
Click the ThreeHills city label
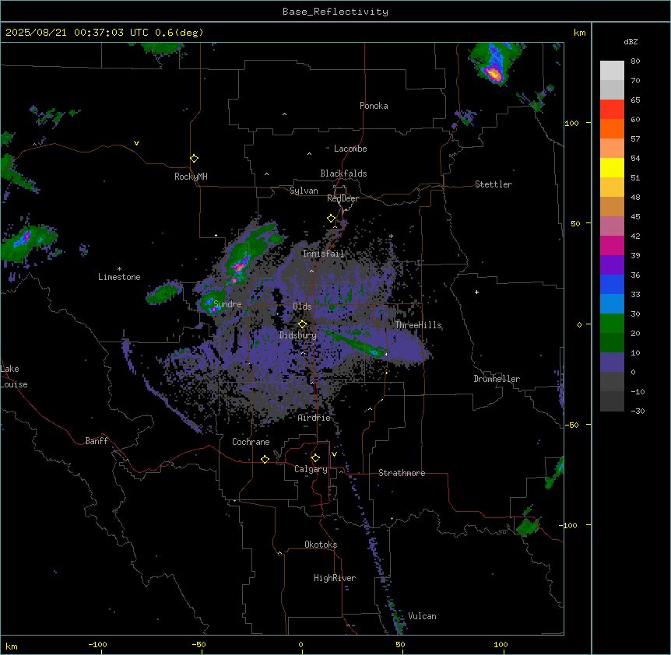coord(418,325)
